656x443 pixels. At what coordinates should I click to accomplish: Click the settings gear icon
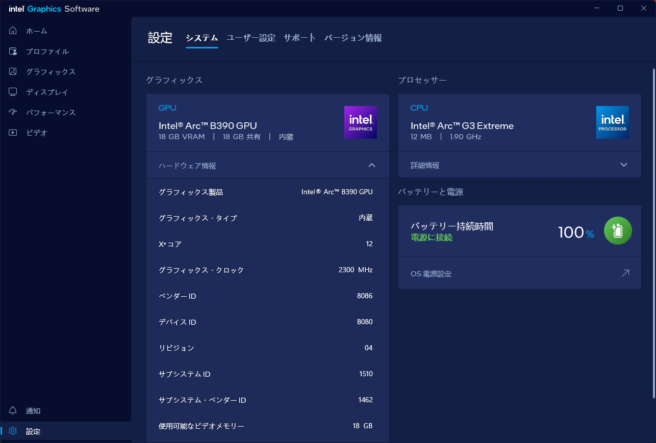pos(13,431)
